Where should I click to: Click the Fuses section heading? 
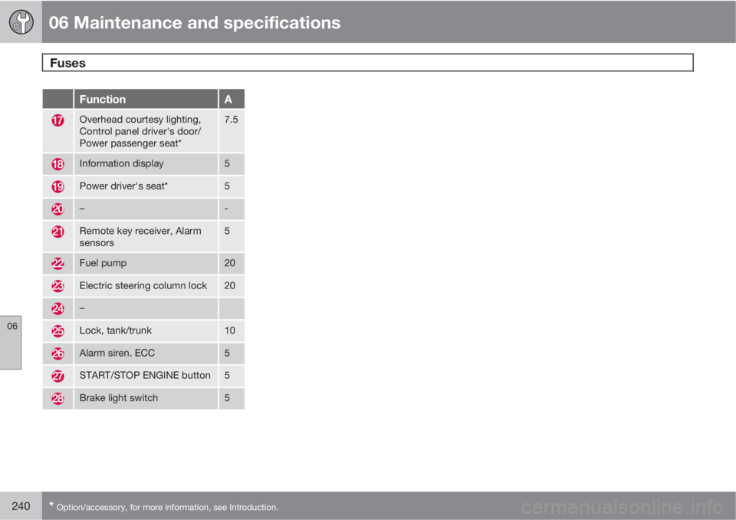pyautogui.click(x=67, y=63)
